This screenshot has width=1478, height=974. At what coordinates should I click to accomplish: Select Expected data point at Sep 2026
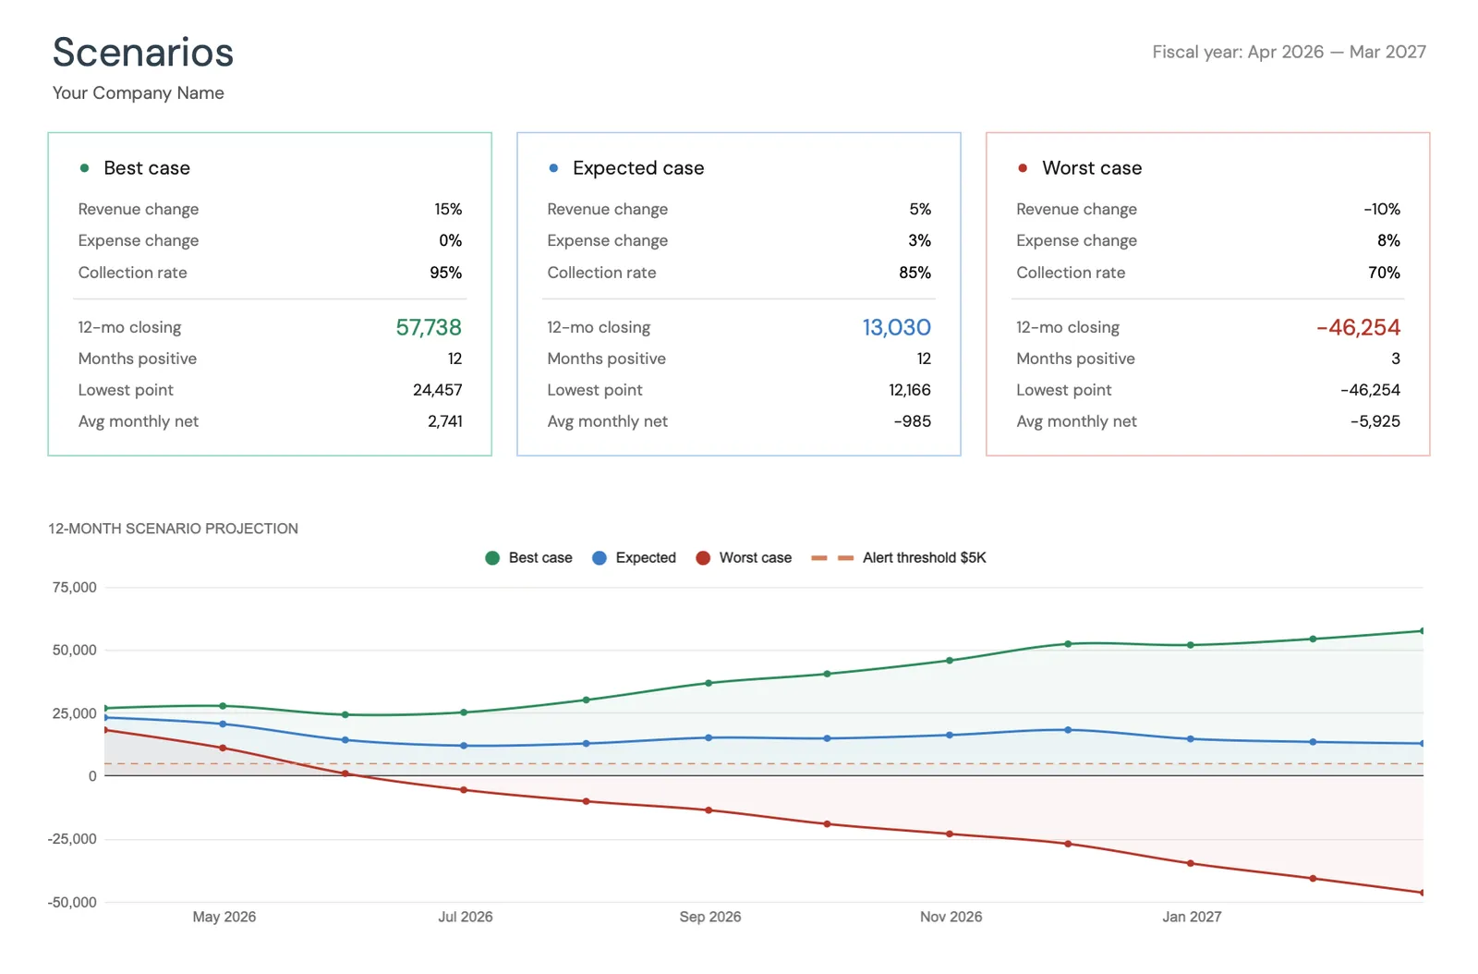click(709, 737)
